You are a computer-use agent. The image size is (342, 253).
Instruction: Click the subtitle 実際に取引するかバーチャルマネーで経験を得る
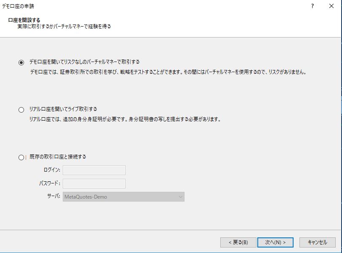[x=64, y=27]
